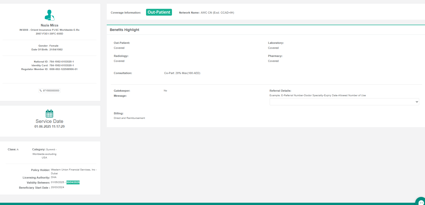Click the policy holder Western Union Financial Services
The image size is (425, 205).
pyautogui.click(x=74, y=170)
